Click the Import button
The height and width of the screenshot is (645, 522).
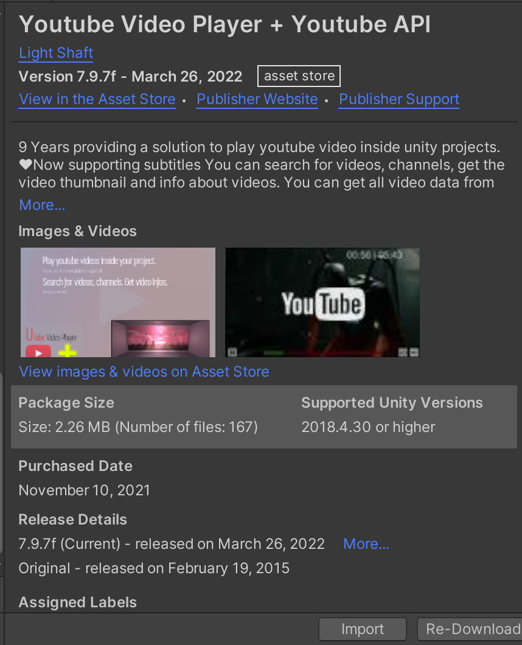pos(363,629)
